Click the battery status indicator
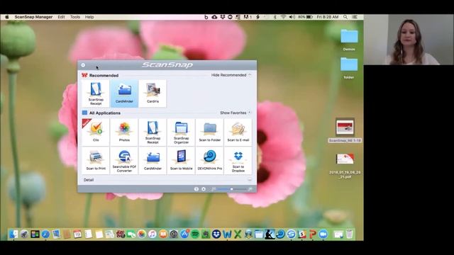Screen dimensions: 454x255 (306, 17)
